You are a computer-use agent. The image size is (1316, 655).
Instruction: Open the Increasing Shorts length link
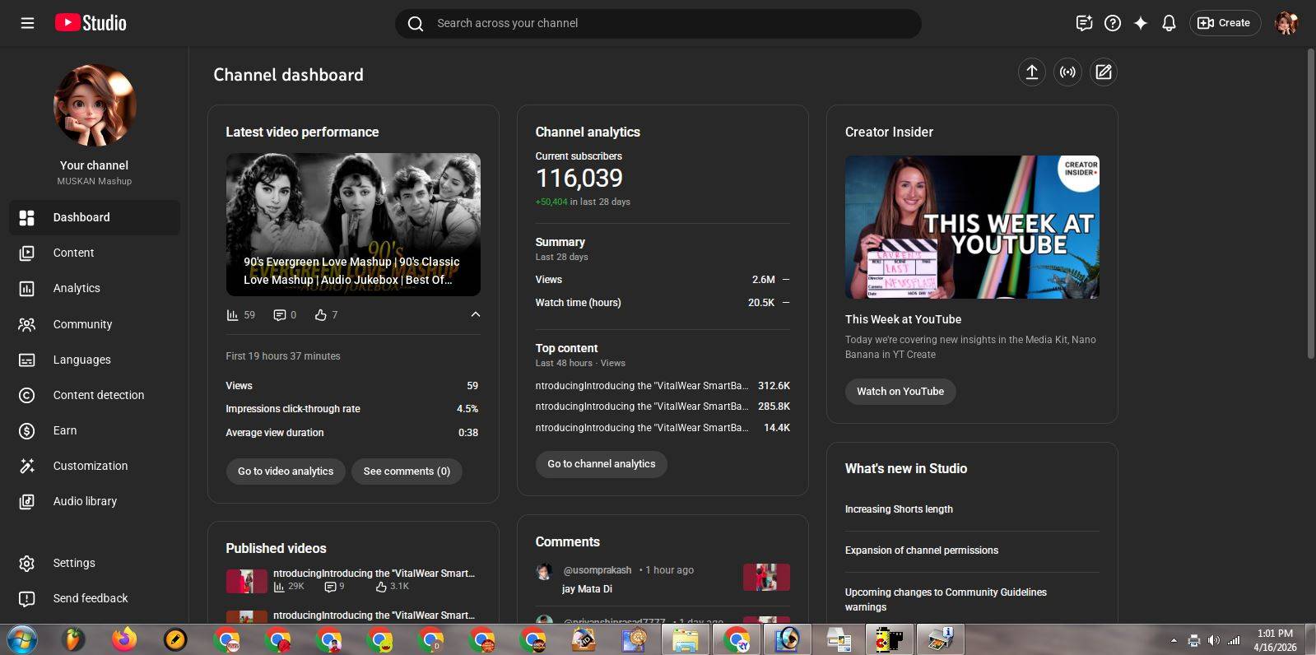(899, 509)
